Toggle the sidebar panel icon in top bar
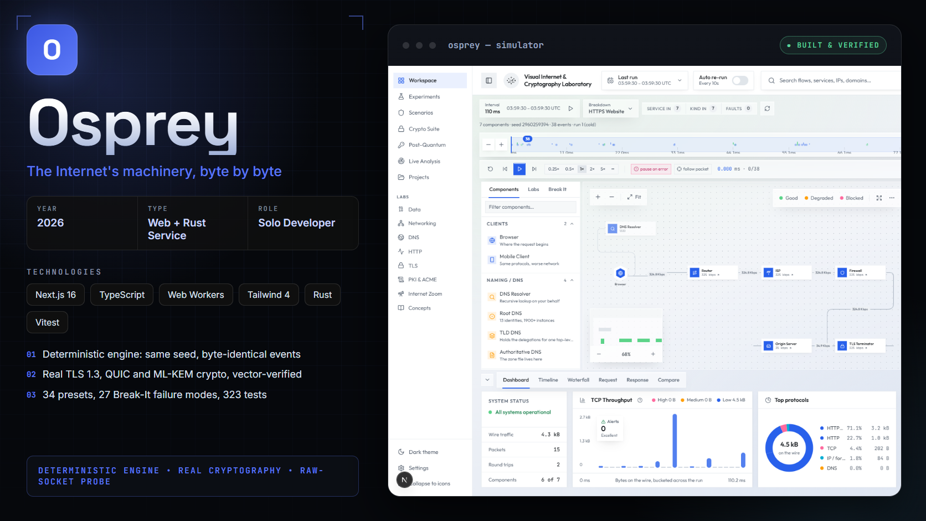This screenshot has height=521, width=926. point(488,81)
